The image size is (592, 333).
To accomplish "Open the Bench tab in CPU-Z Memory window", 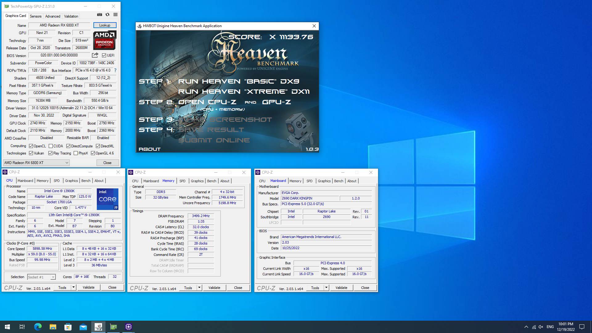I will pyautogui.click(x=212, y=181).
